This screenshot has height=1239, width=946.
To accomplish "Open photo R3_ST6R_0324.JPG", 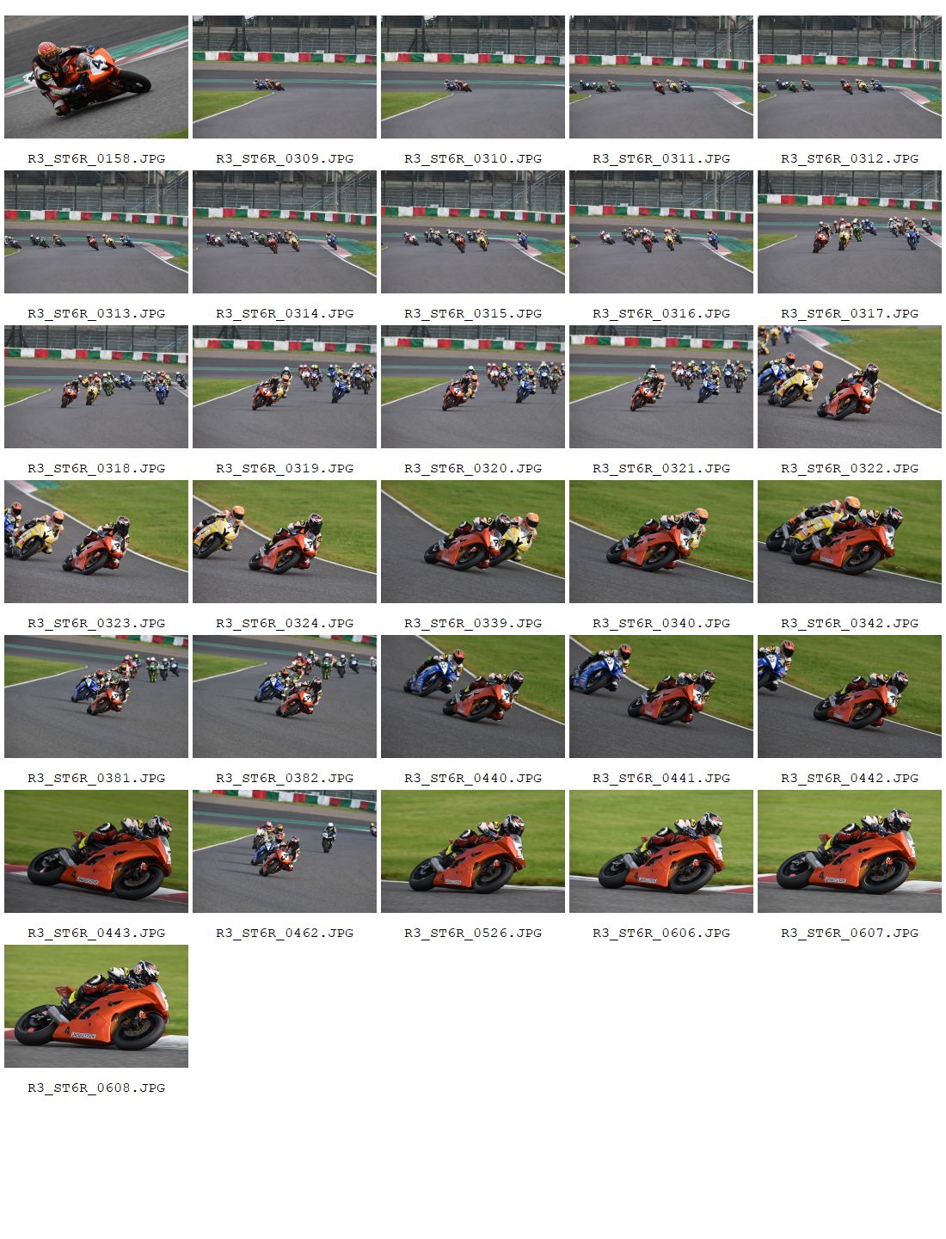I will click(285, 541).
